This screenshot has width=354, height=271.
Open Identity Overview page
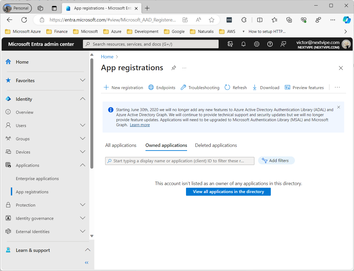coord(25,112)
